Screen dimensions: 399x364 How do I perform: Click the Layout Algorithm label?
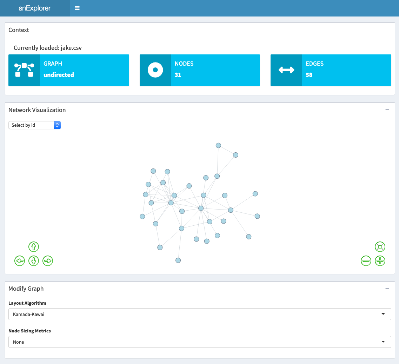pos(27,303)
